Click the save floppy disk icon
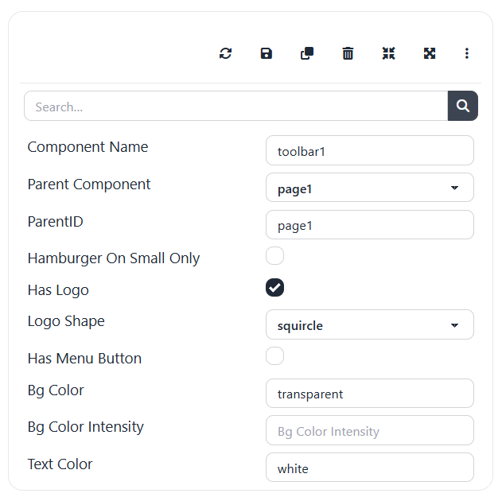Screen dimensions: 502x497 (267, 53)
